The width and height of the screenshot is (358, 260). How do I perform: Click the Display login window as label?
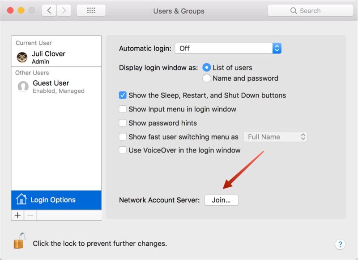[158, 68]
